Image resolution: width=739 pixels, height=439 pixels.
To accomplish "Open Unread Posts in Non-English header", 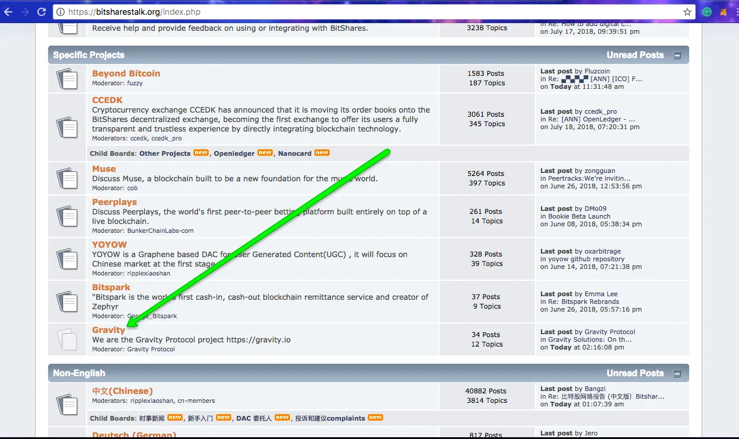I will 635,373.
